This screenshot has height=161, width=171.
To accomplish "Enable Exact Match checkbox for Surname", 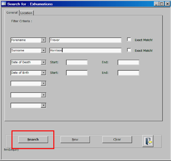I will pos(129,50).
